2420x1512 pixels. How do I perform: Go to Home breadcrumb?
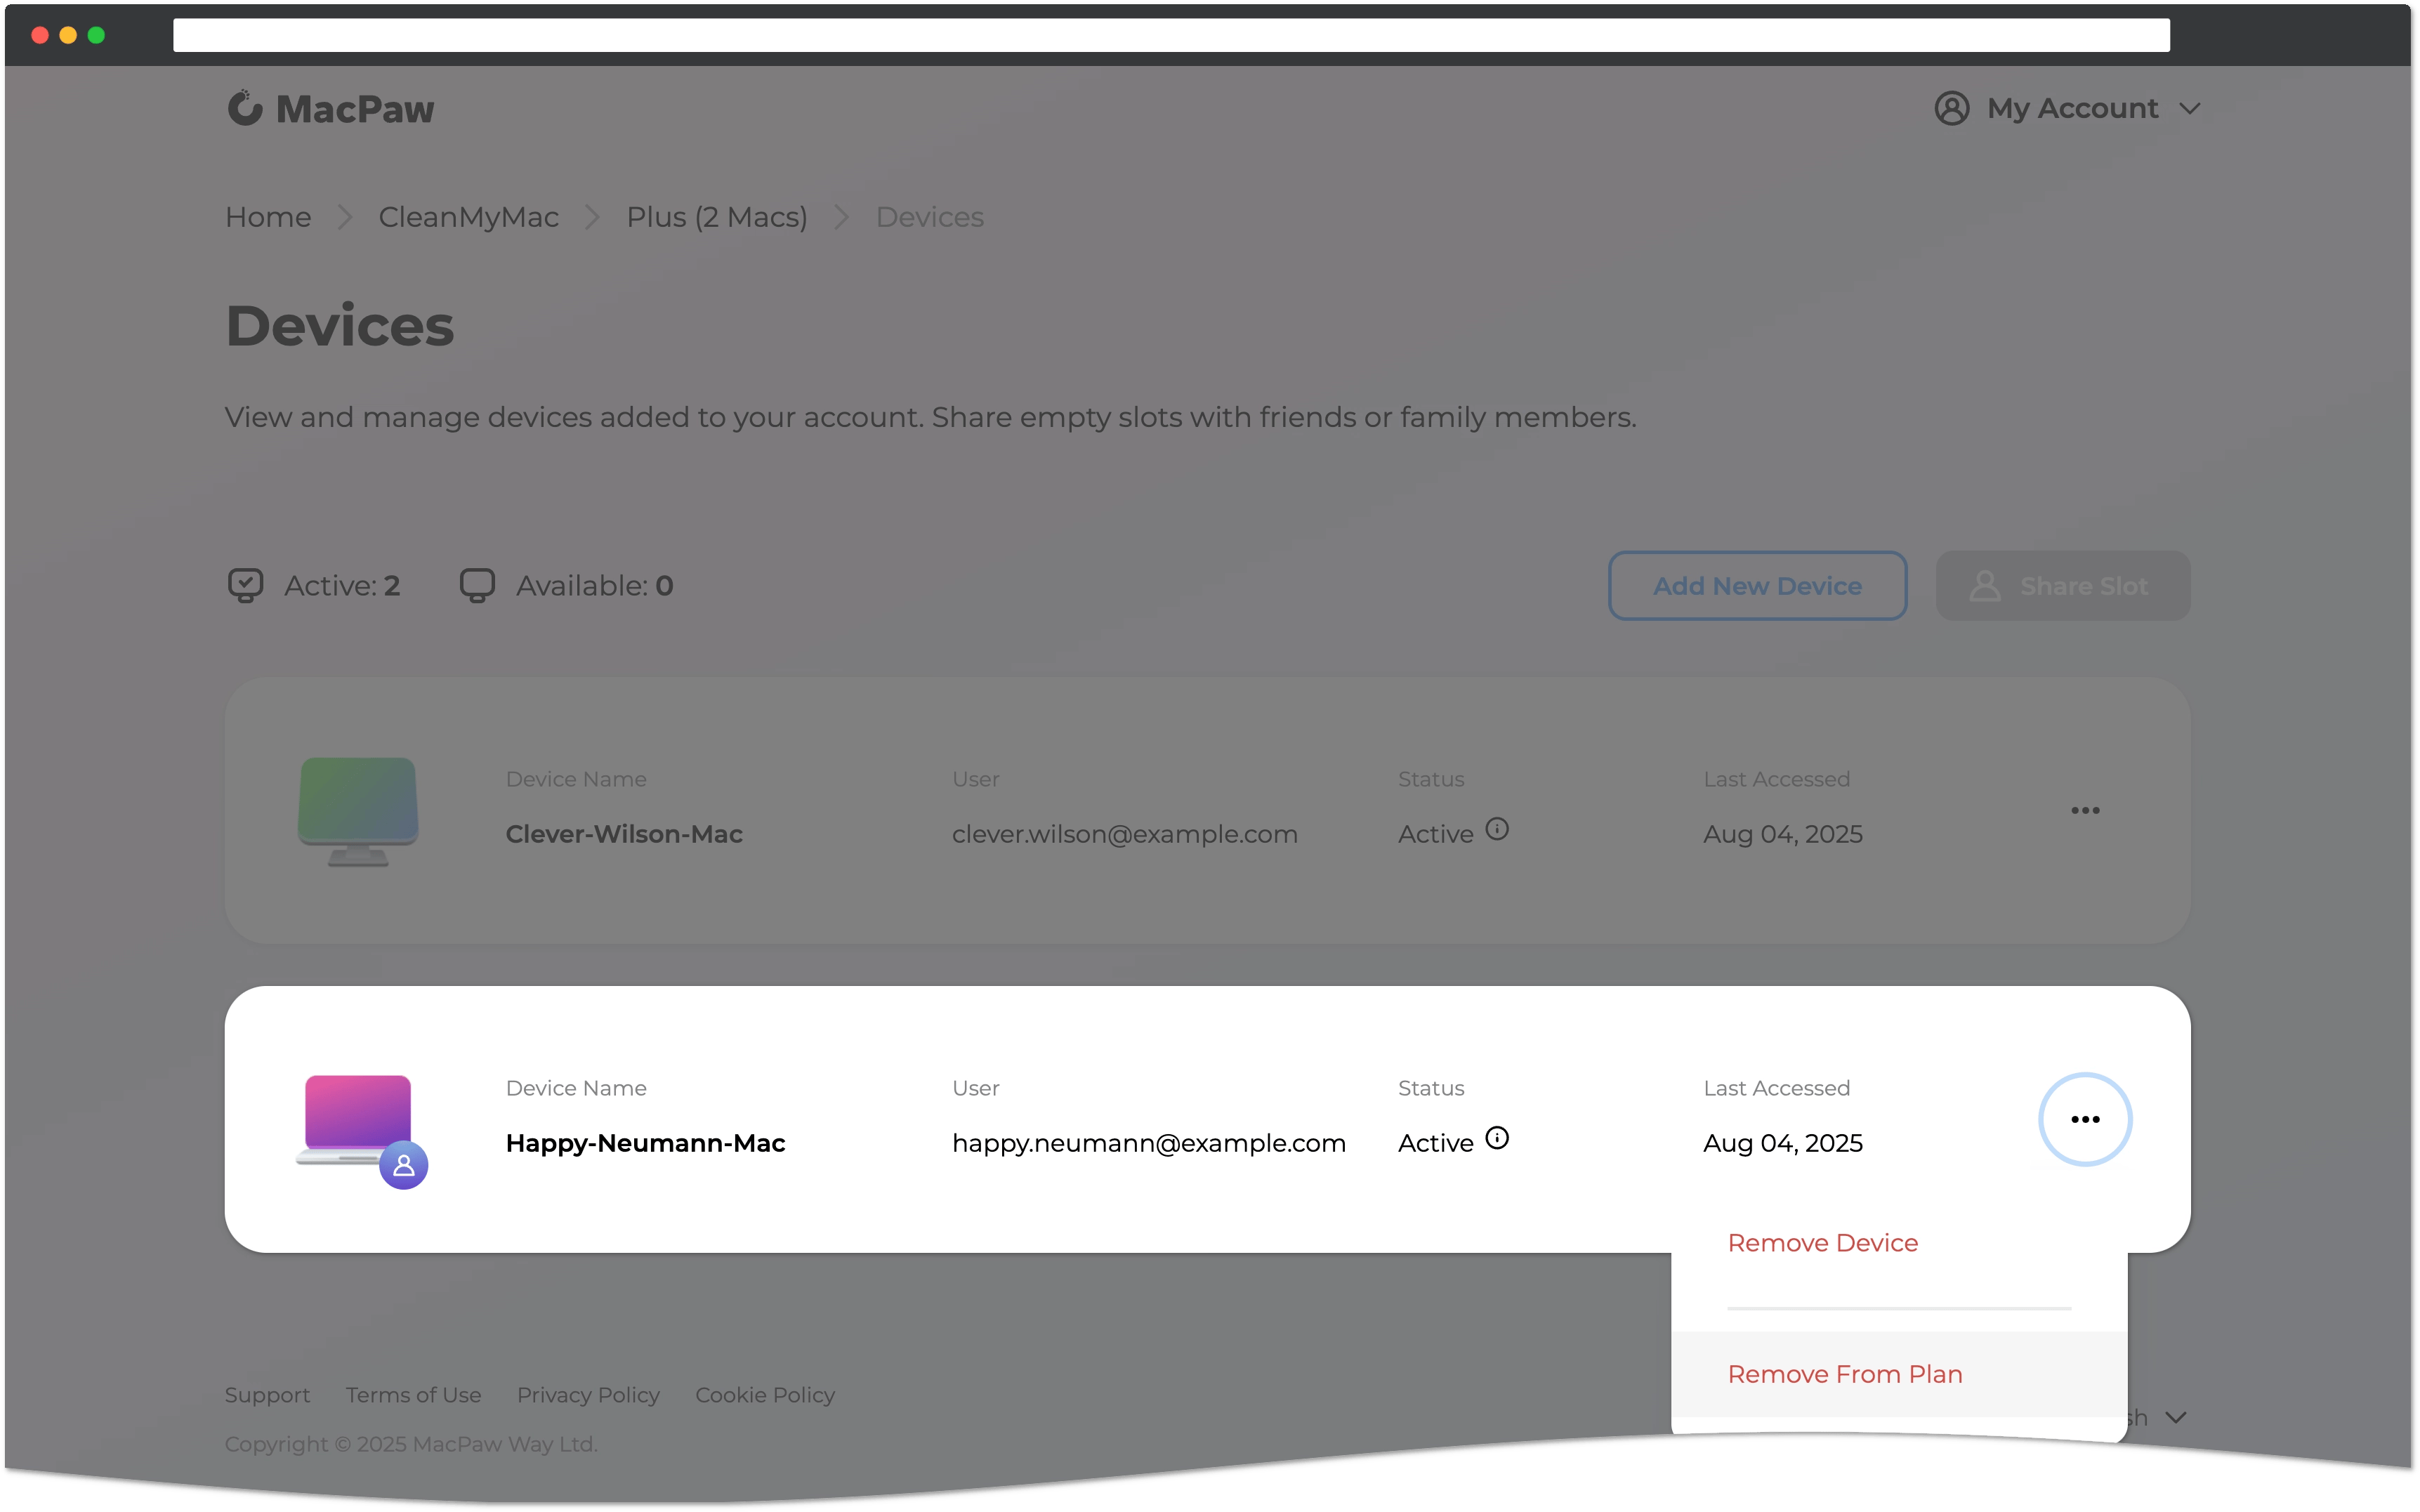pyautogui.click(x=268, y=217)
